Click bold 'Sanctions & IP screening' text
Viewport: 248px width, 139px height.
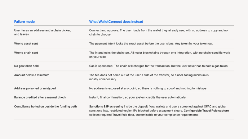click(106, 106)
